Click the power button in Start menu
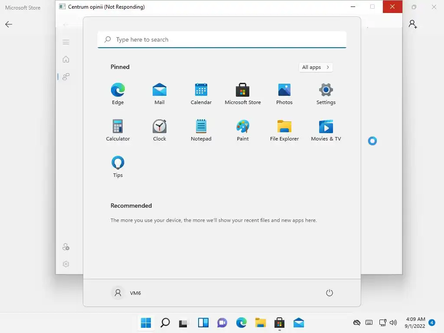The height and width of the screenshot is (333, 444). [x=330, y=293]
